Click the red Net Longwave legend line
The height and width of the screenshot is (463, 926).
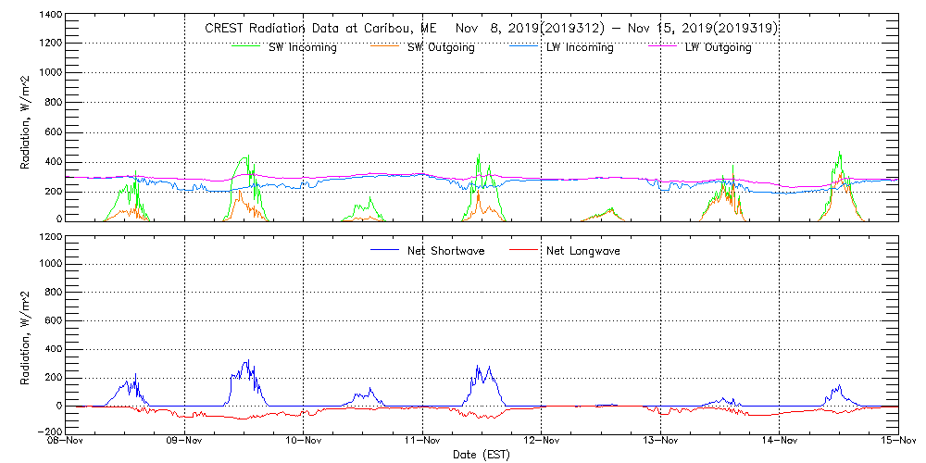pos(524,250)
